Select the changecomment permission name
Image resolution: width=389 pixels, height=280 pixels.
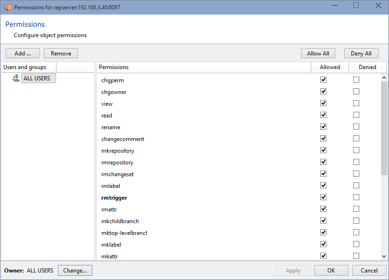tap(122, 139)
